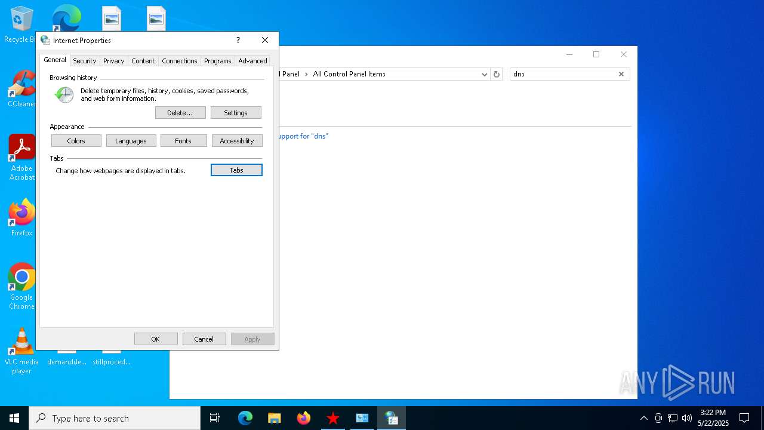Switch to the Connections tab

[x=180, y=61]
